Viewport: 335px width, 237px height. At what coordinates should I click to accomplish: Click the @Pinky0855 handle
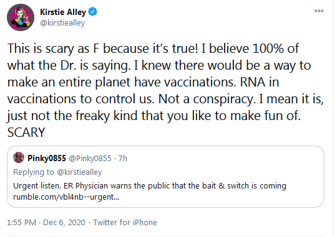pyautogui.click(x=90, y=159)
